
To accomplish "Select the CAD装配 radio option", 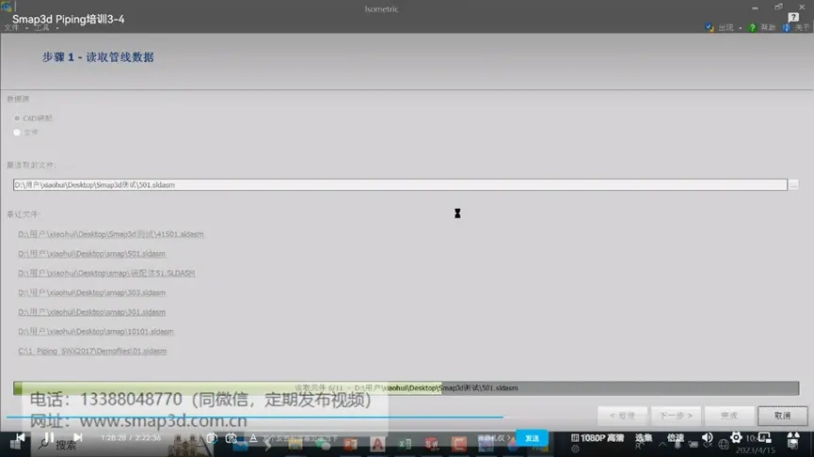I will point(17,118).
